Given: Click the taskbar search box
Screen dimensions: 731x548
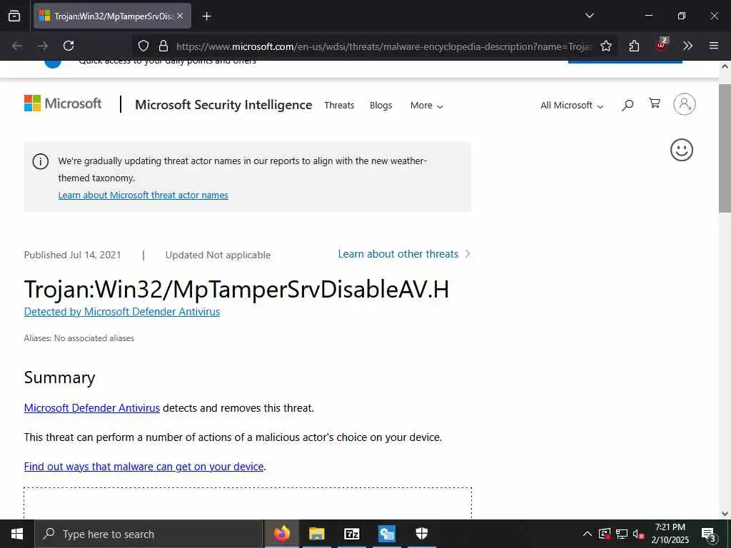Looking at the screenshot, I should pyautogui.click(x=148, y=534).
